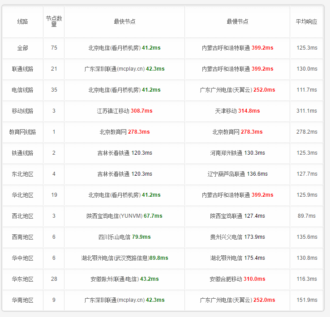
Task: Select the 华北地区 row label
Action: [22, 195]
